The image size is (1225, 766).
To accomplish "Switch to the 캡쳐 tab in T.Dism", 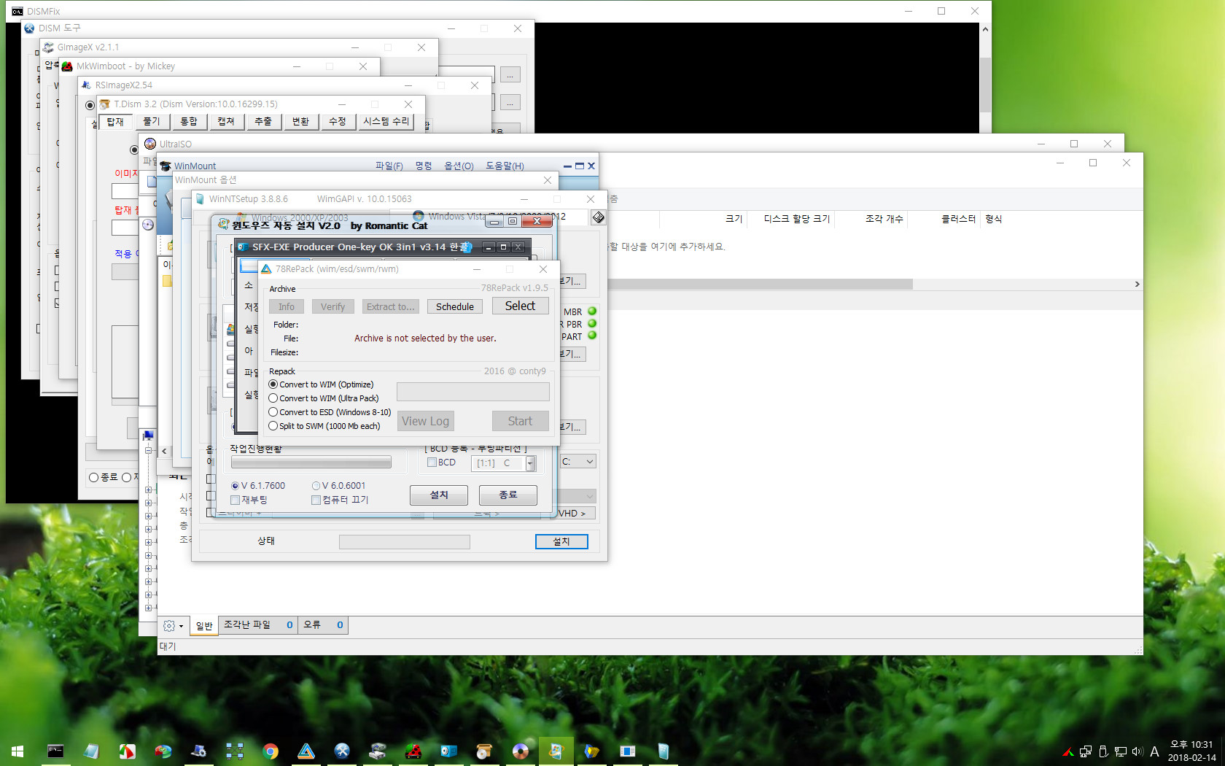I will click(226, 122).
